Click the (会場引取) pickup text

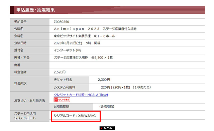107,107
